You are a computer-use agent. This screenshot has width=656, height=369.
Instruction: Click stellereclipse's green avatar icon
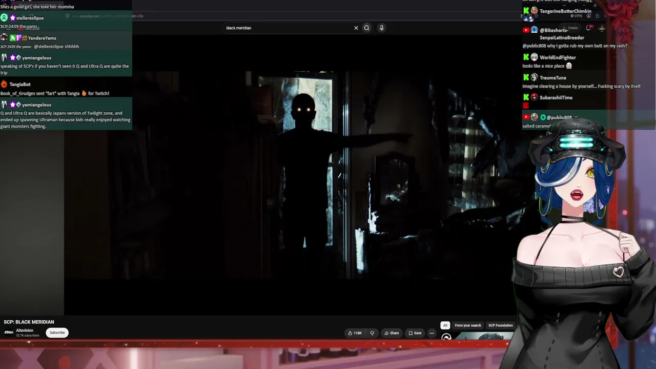4,18
